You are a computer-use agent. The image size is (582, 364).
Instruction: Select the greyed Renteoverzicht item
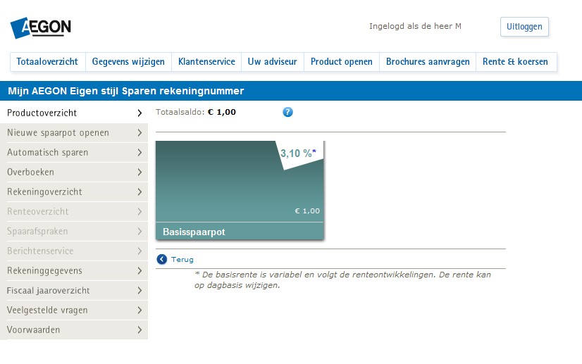point(74,211)
